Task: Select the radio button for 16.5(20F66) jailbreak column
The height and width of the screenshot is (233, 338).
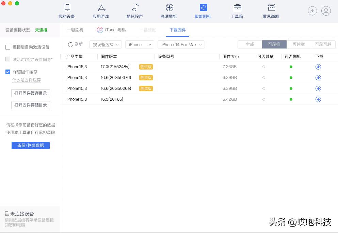Action: coord(263,99)
